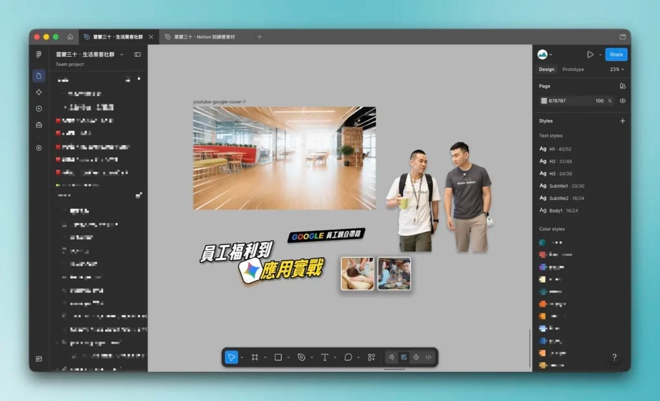Select the Comment tool
Image resolution: width=660 pixels, height=401 pixels.
(x=348, y=357)
